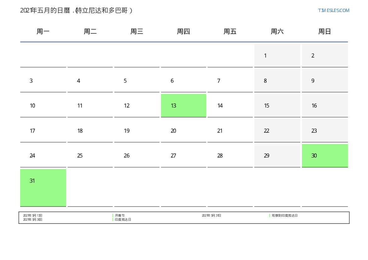Click on date 19 in the calendar

[x=137, y=130]
